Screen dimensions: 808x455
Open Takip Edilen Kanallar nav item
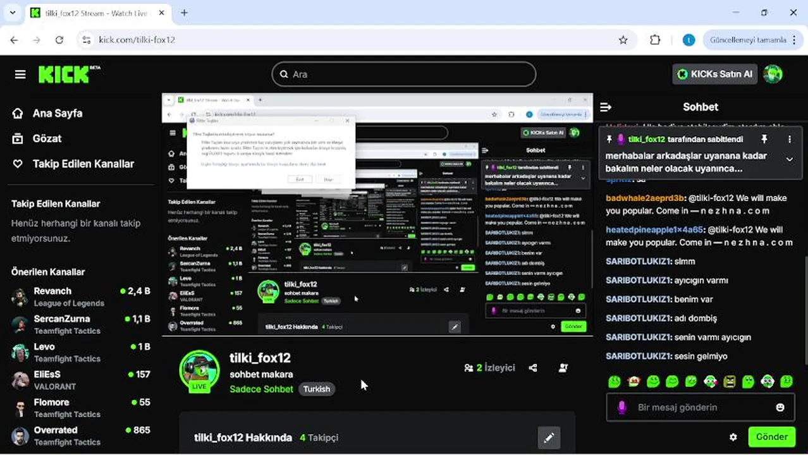[x=83, y=164]
